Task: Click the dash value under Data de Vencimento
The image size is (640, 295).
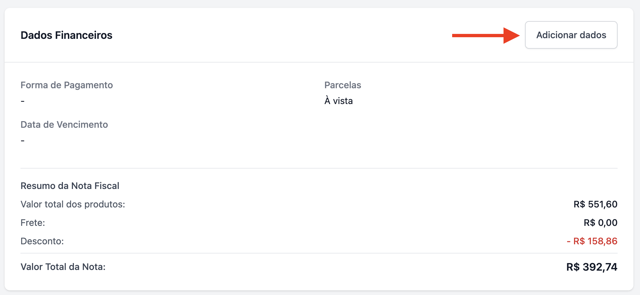Action: tap(22, 141)
